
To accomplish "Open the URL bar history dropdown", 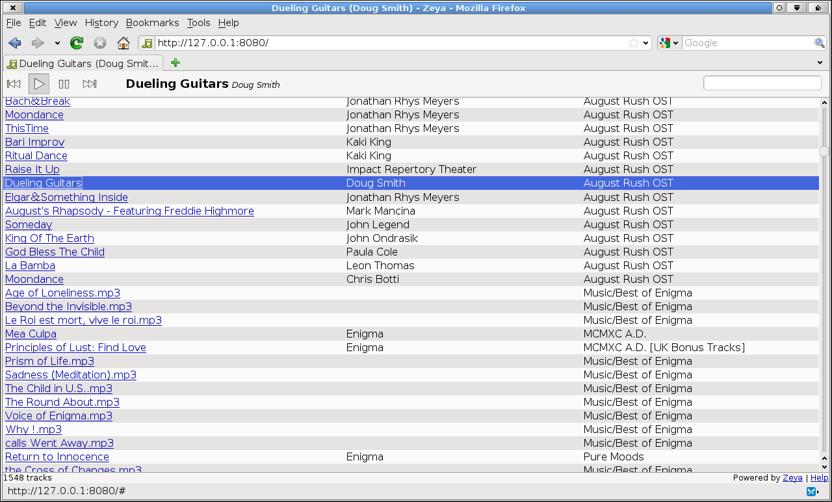I will point(645,44).
